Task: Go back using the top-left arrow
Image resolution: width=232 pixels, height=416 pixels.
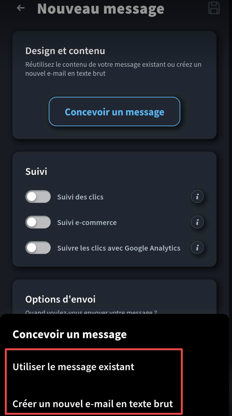Action: click(x=20, y=8)
